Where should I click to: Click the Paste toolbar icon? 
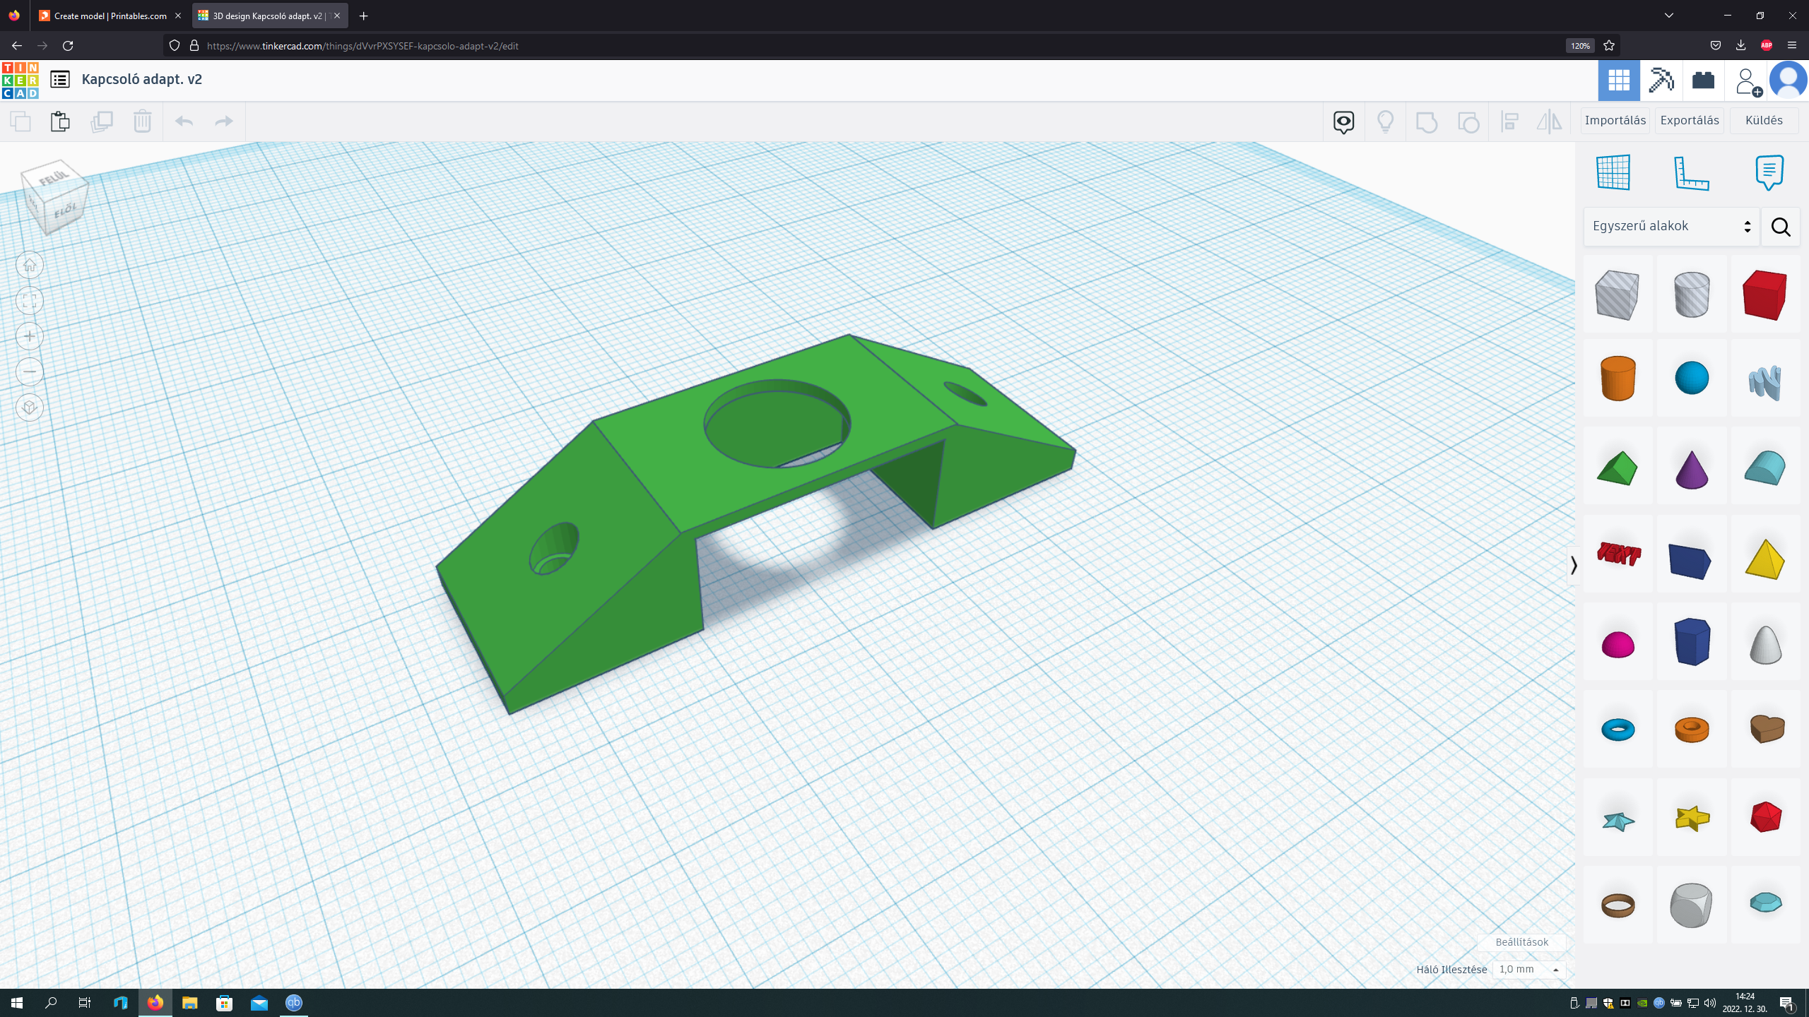click(61, 121)
